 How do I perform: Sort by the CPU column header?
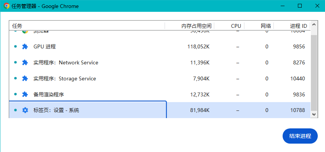coord(229,26)
